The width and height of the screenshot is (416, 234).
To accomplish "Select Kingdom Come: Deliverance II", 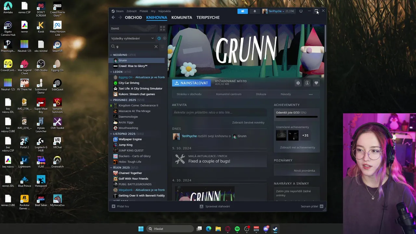I will click(138, 106).
